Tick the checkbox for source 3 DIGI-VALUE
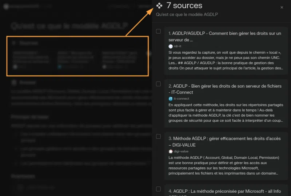Image resolution: width=291 pixels, height=196 pixels. tap(158, 137)
